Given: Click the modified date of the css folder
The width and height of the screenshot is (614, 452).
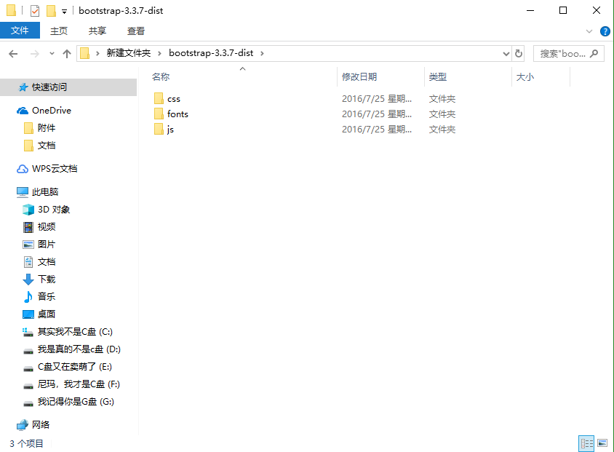Looking at the screenshot, I should pos(377,99).
